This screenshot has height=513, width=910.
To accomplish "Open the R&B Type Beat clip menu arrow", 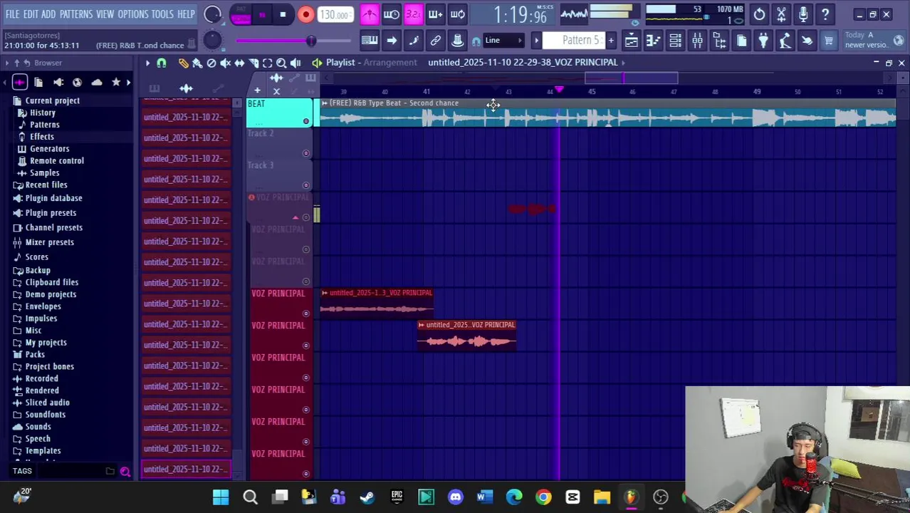I will coord(325,103).
